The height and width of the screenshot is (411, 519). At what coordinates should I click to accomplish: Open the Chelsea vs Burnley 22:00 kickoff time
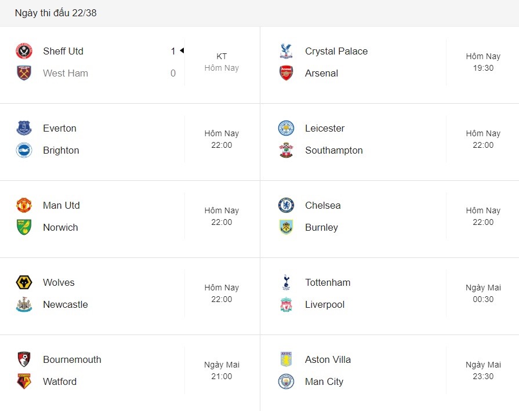[483, 222]
